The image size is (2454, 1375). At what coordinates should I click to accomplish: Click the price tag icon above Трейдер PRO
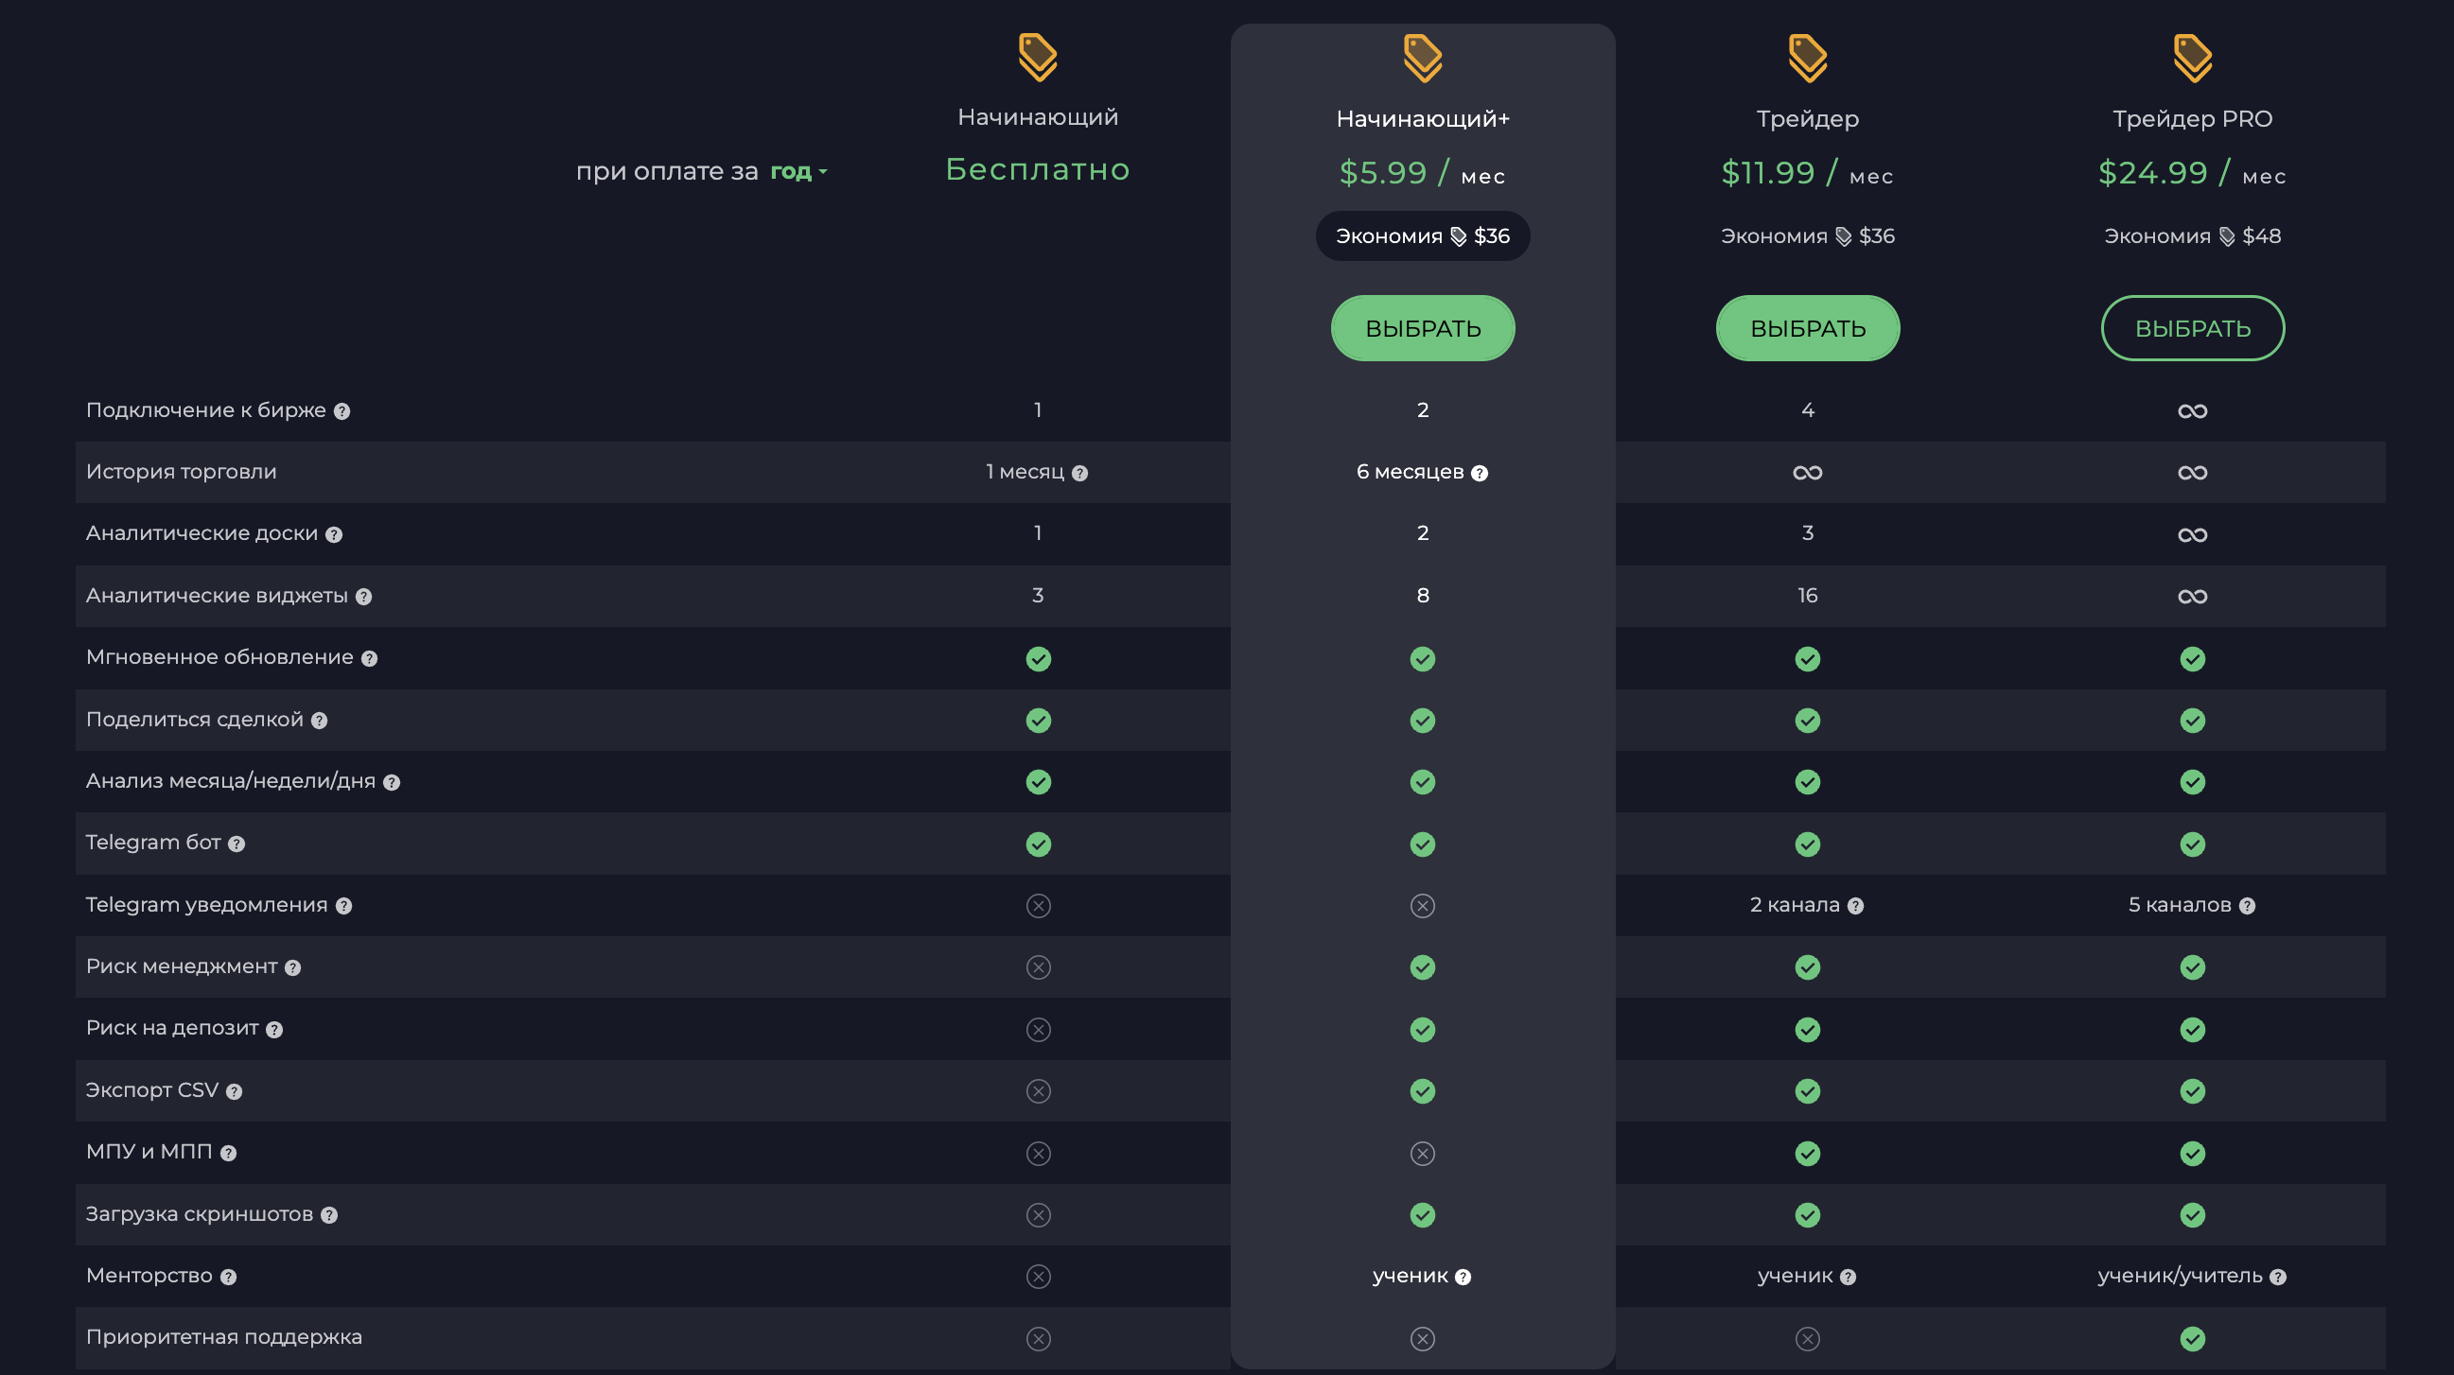pos(2192,58)
